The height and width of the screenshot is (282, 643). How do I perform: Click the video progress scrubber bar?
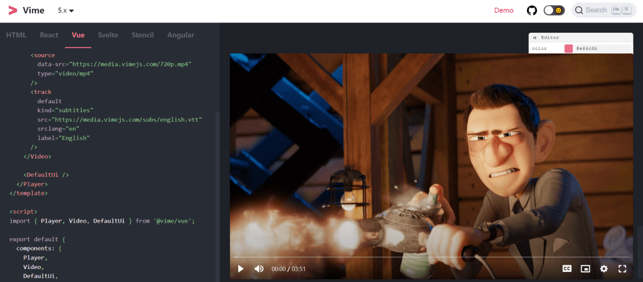pos(432,256)
